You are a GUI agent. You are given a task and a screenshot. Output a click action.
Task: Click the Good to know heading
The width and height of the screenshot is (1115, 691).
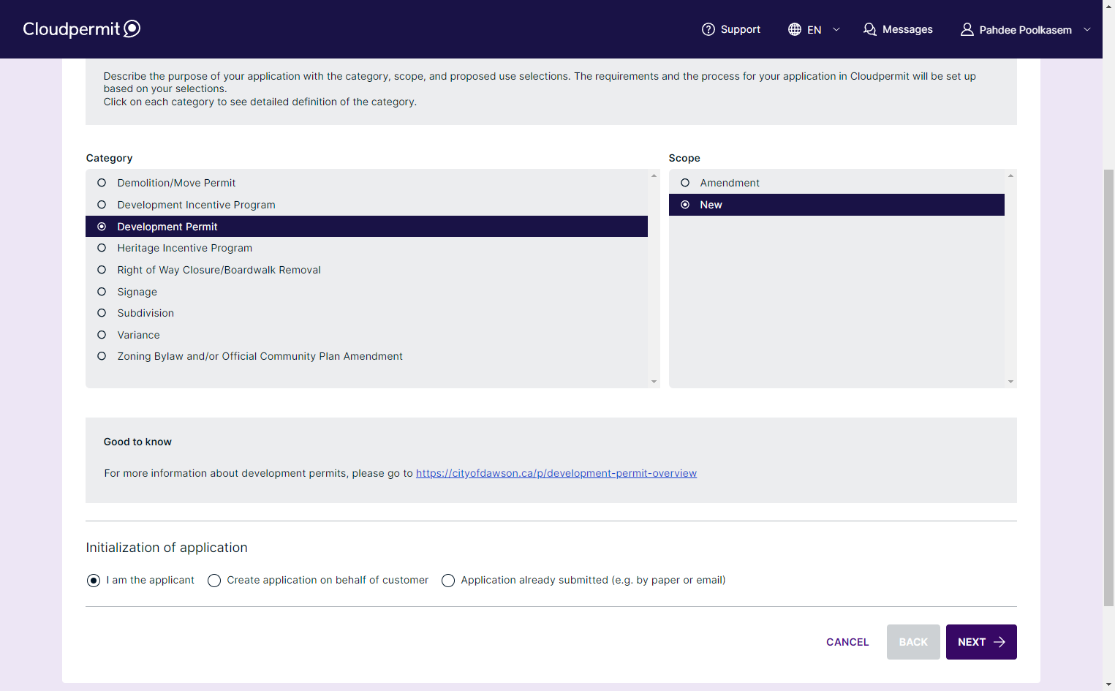137,442
